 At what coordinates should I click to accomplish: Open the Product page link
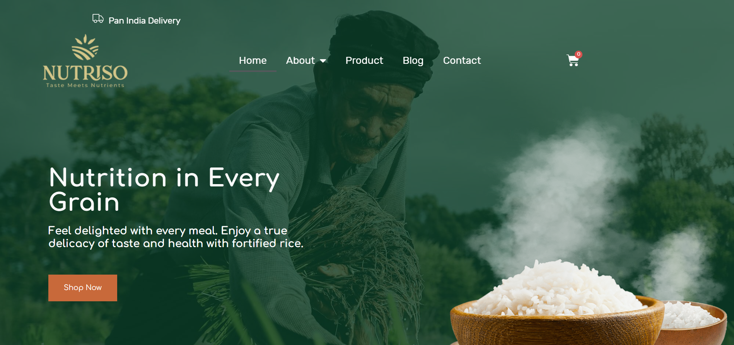(364, 60)
